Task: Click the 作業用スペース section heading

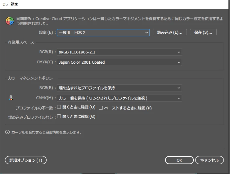Action: coord(21,42)
